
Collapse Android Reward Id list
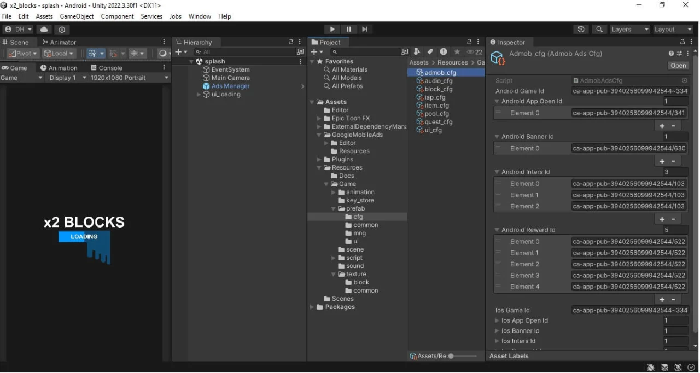click(497, 230)
